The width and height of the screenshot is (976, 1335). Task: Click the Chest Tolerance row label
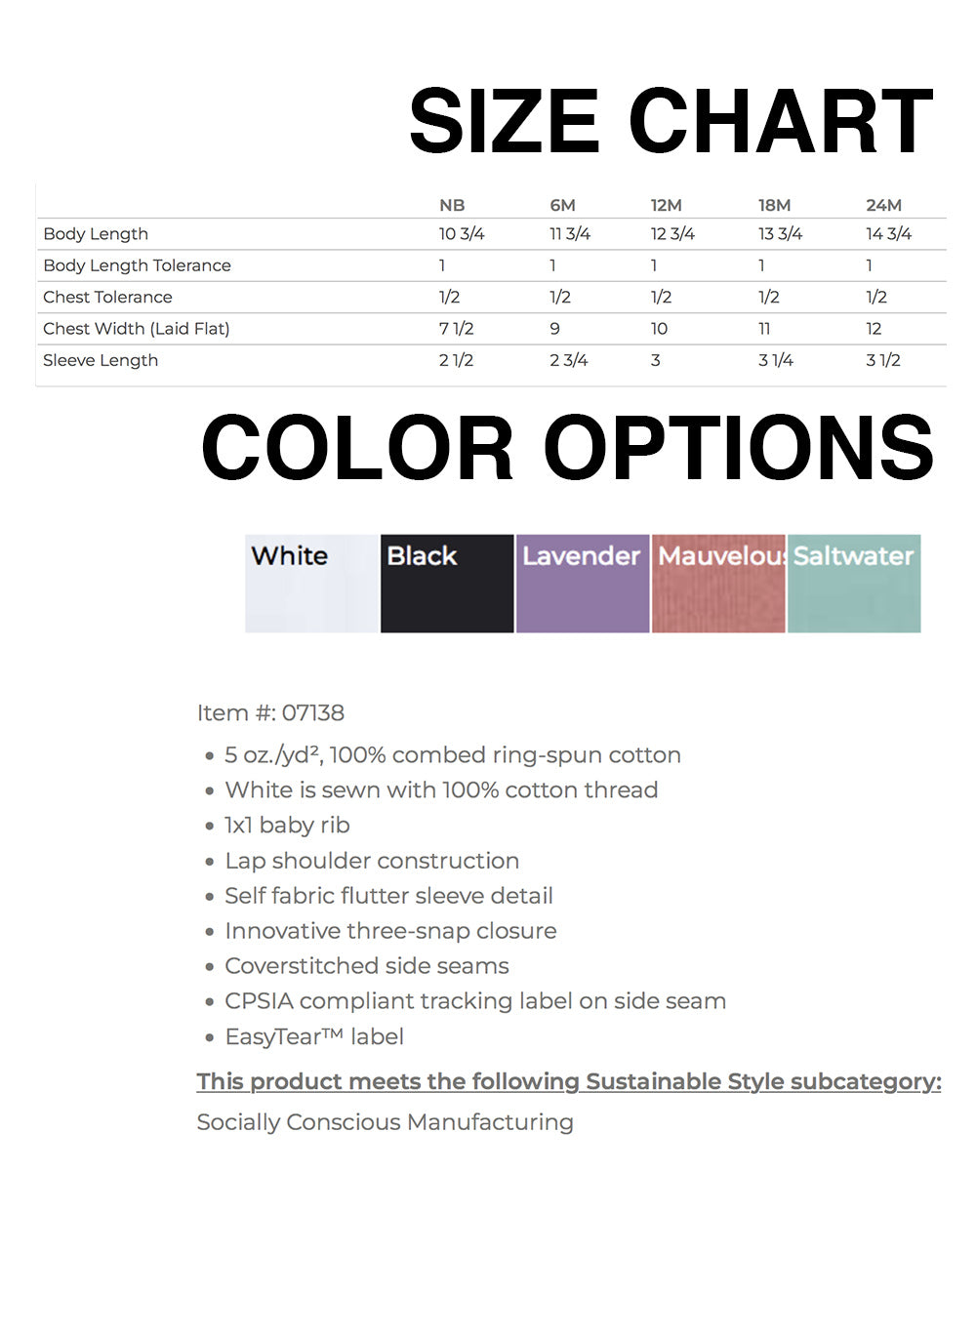[107, 297]
